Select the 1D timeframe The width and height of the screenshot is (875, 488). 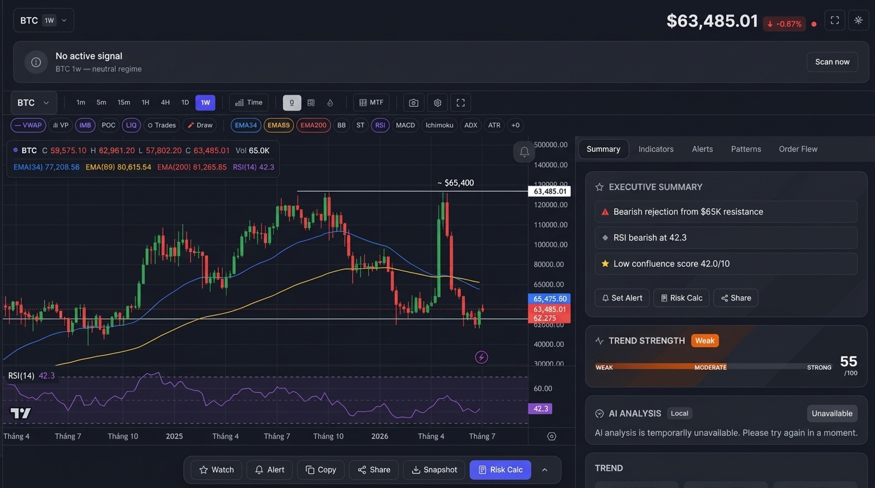point(185,103)
